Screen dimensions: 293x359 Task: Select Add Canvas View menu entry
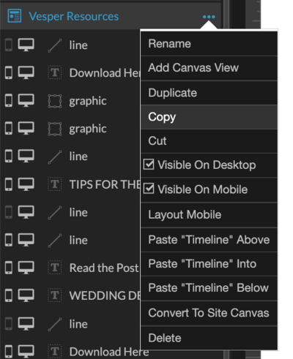209,68
